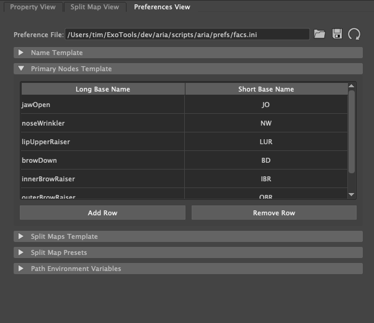Select the Preferences View tab

162,7
